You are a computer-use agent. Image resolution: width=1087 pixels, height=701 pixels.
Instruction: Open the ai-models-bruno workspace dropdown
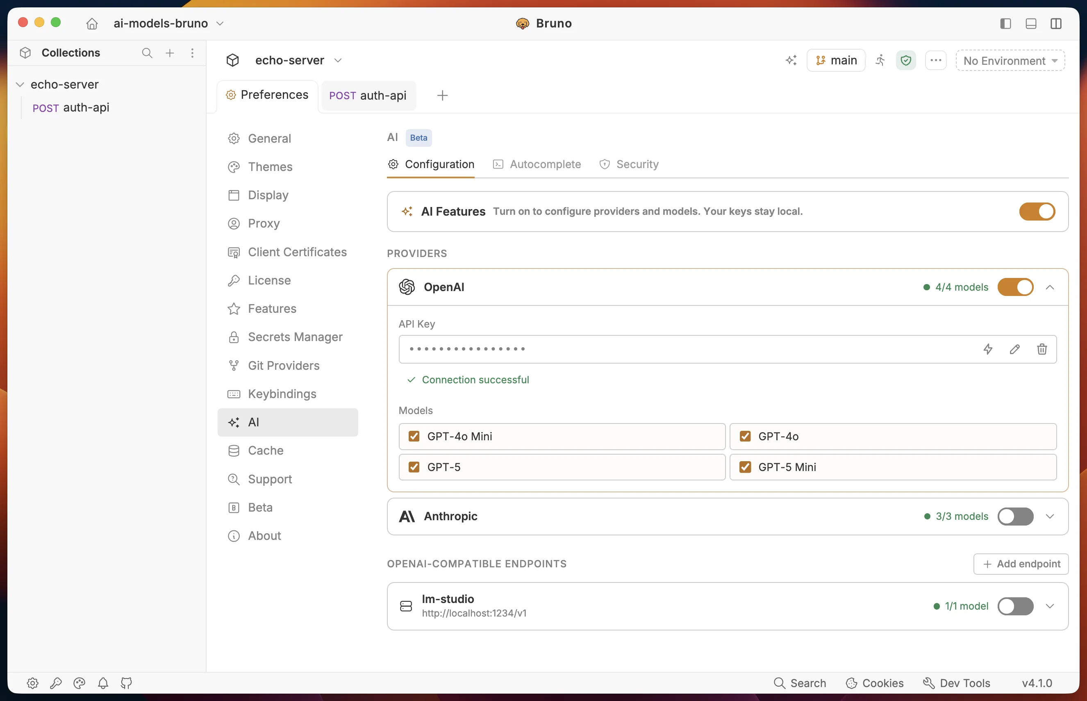tap(168, 23)
